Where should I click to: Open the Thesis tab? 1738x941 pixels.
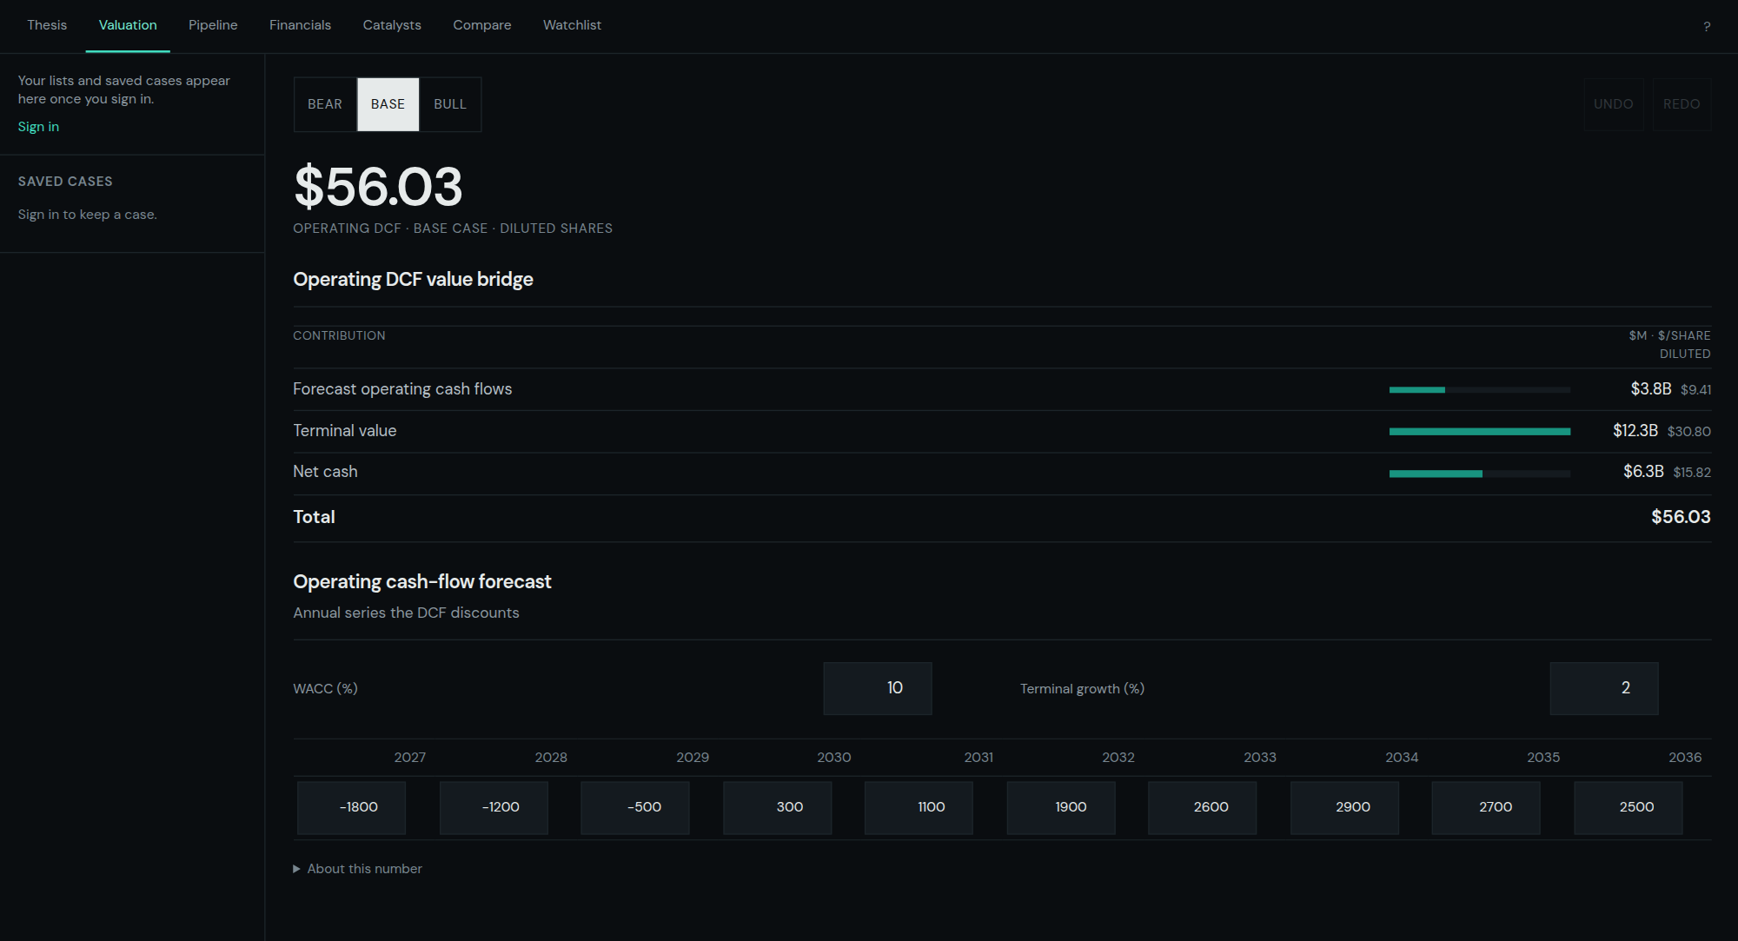(x=47, y=25)
